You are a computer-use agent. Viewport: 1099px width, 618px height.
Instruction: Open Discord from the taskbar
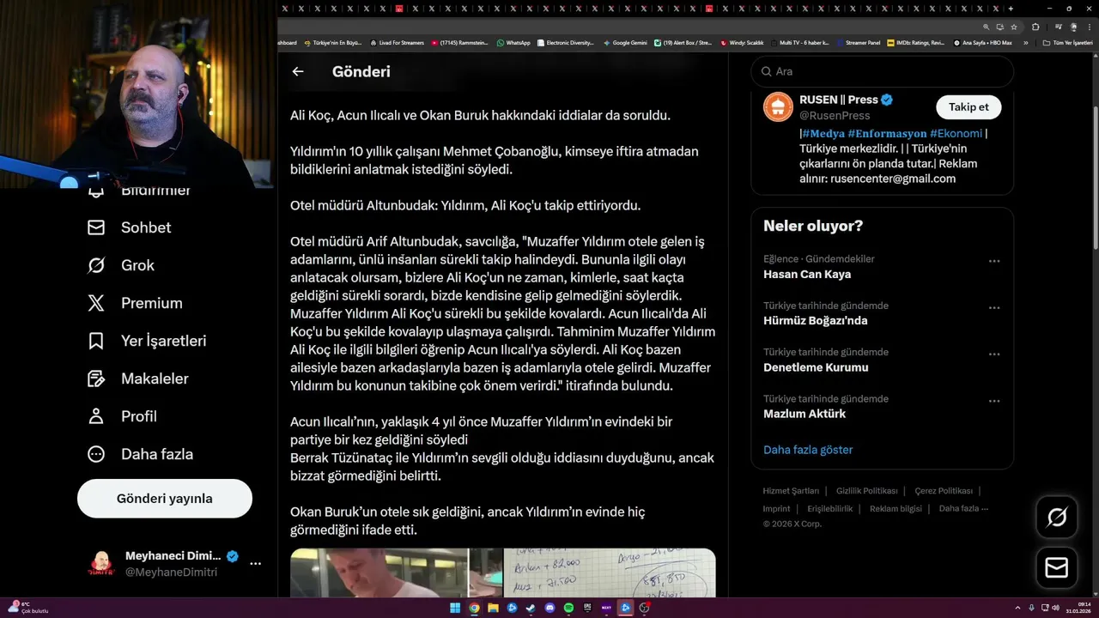click(x=549, y=608)
